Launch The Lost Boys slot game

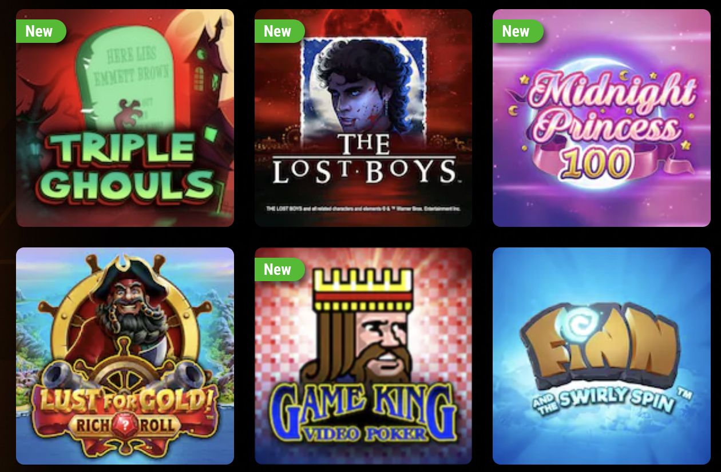[363, 118]
